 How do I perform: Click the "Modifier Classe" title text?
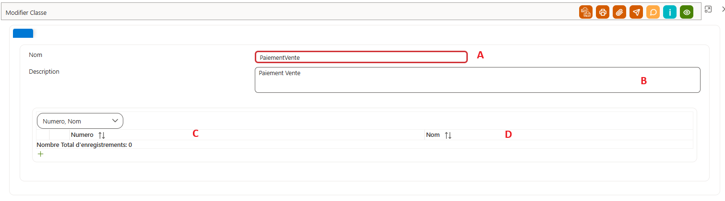point(26,13)
